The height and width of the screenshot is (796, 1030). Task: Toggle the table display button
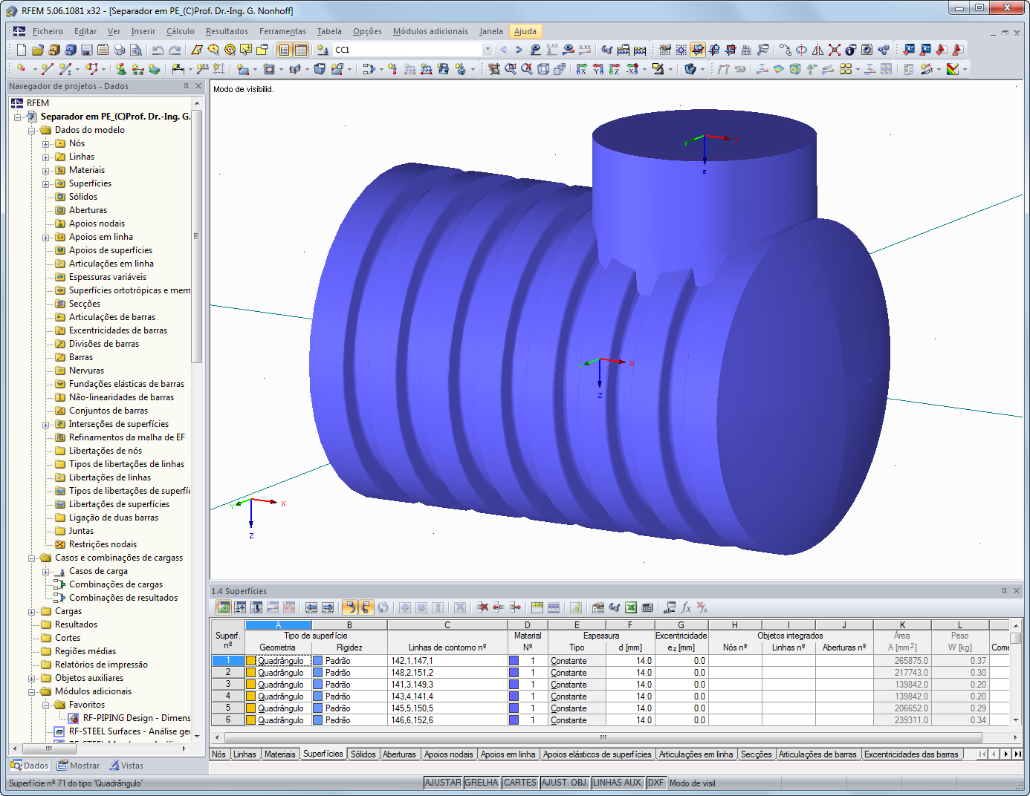tap(300, 50)
